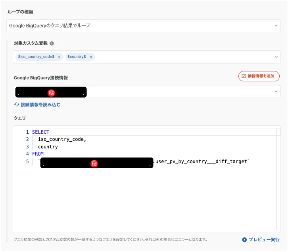This screenshot has width=288, height=252.
Task: Click the $country$ tag label
Action: pos(77,57)
